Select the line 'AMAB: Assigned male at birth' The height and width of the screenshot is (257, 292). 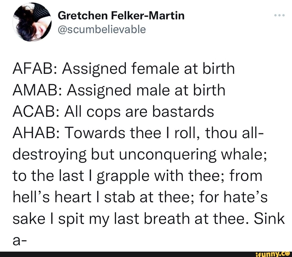pos(119,90)
